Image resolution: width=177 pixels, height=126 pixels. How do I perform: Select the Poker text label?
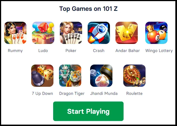point(71,51)
